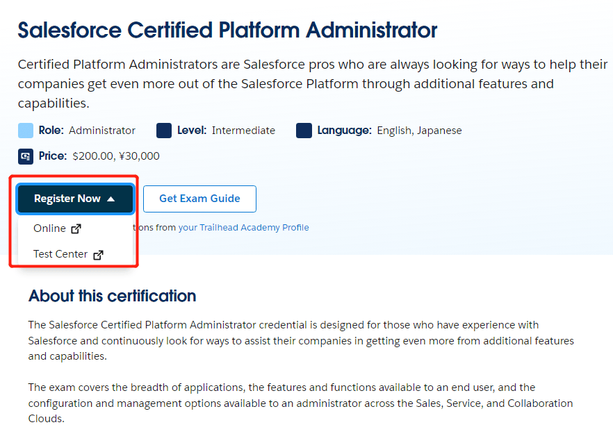Choose Test Center from the register menu
This screenshot has height=434, width=613.
point(60,254)
